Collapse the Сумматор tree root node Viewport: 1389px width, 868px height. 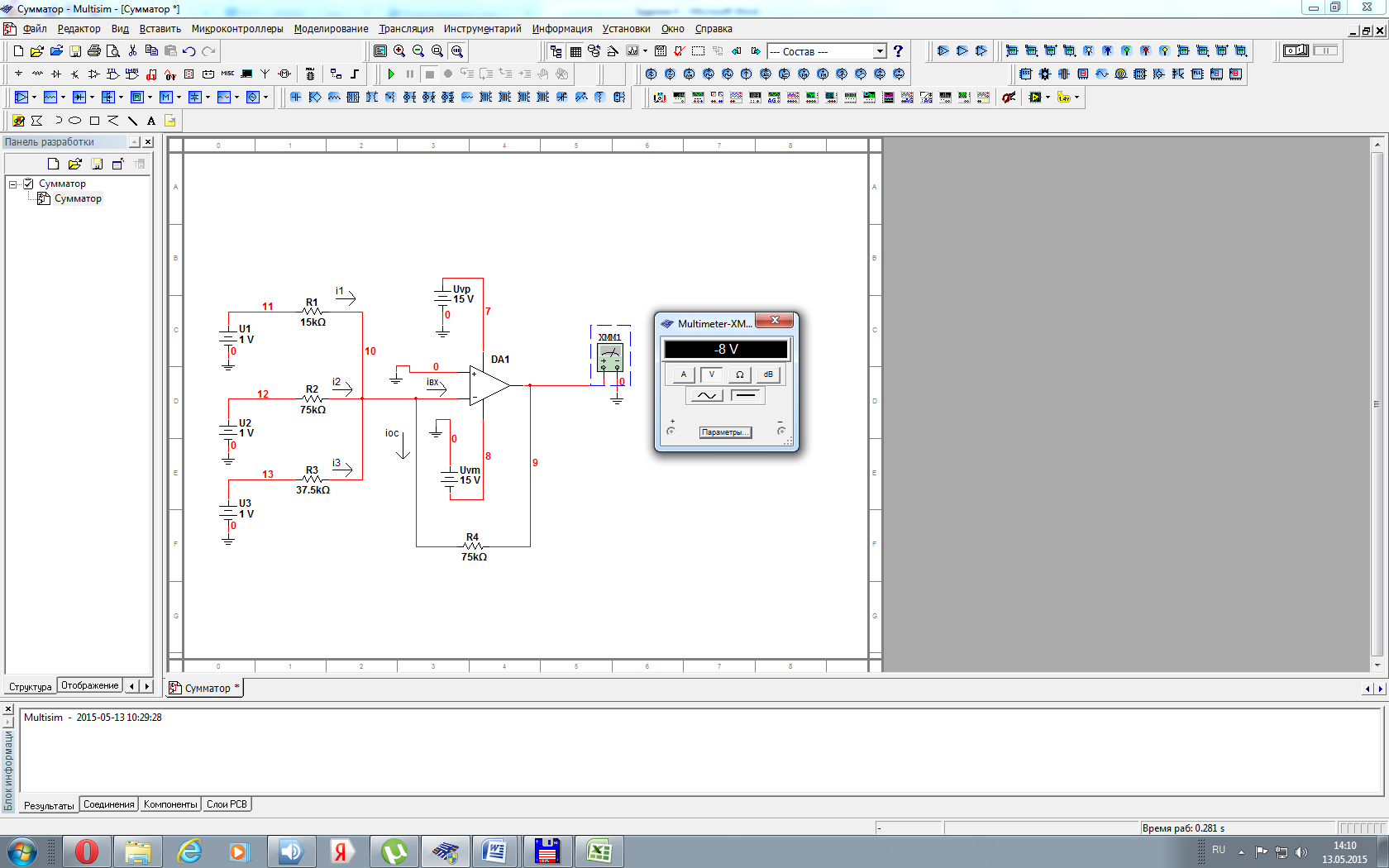(x=13, y=184)
